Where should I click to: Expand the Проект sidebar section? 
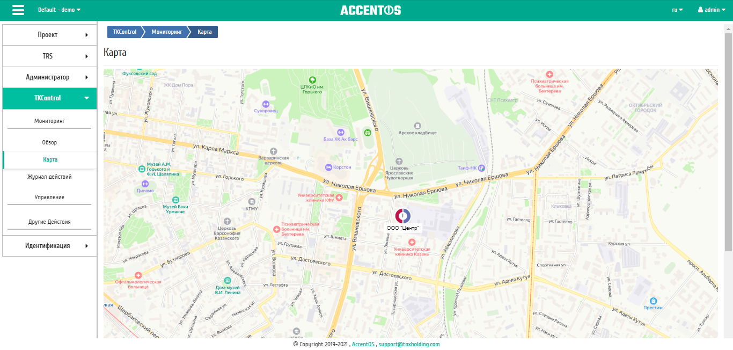click(49, 35)
